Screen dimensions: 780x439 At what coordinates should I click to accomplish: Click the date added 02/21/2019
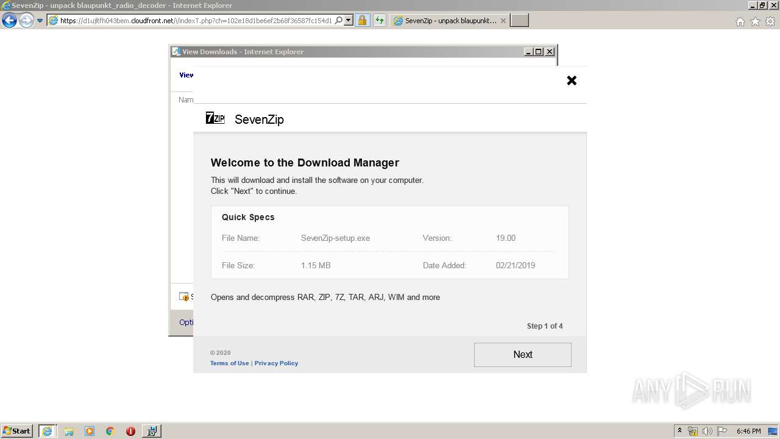(x=516, y=265)
